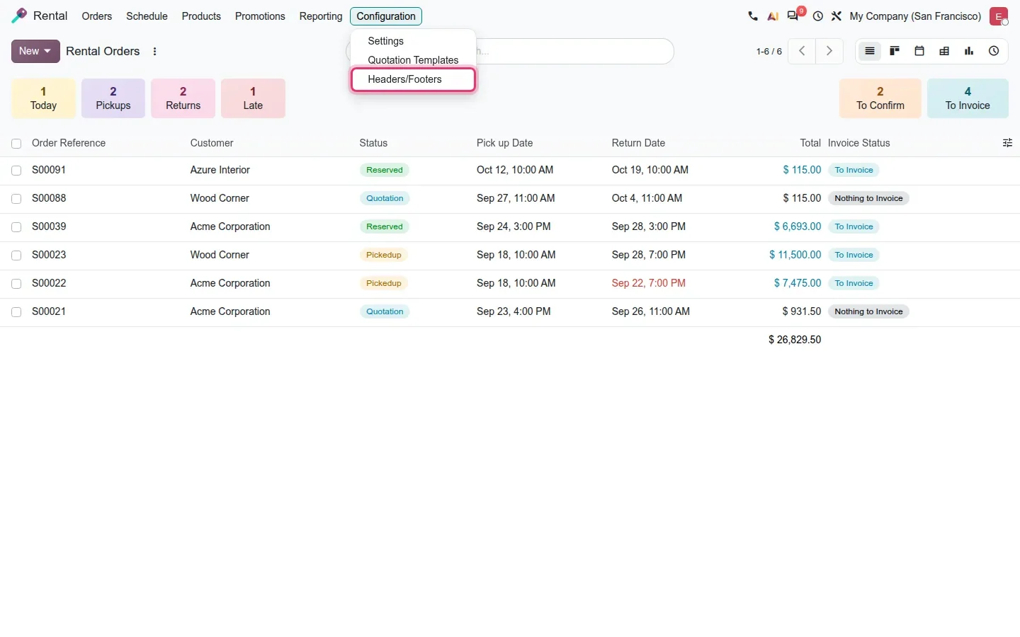Open the Products menu
Screen dimensions: 1020x637
point(201,16)
